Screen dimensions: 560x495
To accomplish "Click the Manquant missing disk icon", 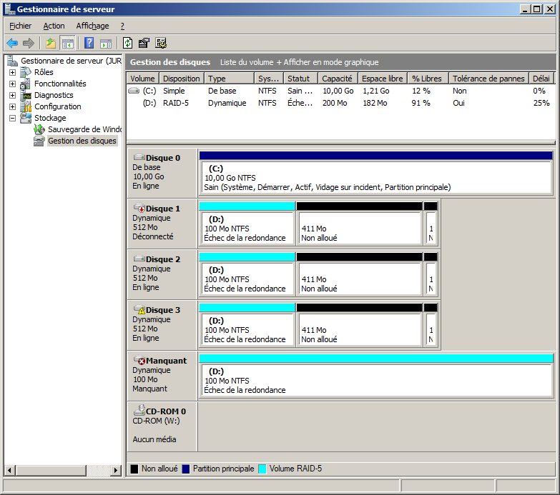I will click(139, 361).
